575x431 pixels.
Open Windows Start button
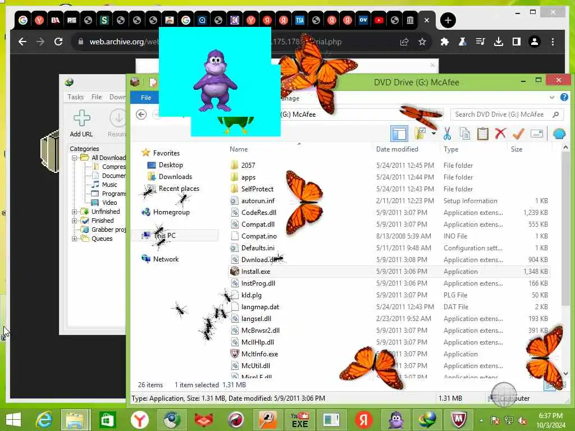pos(13,420)
